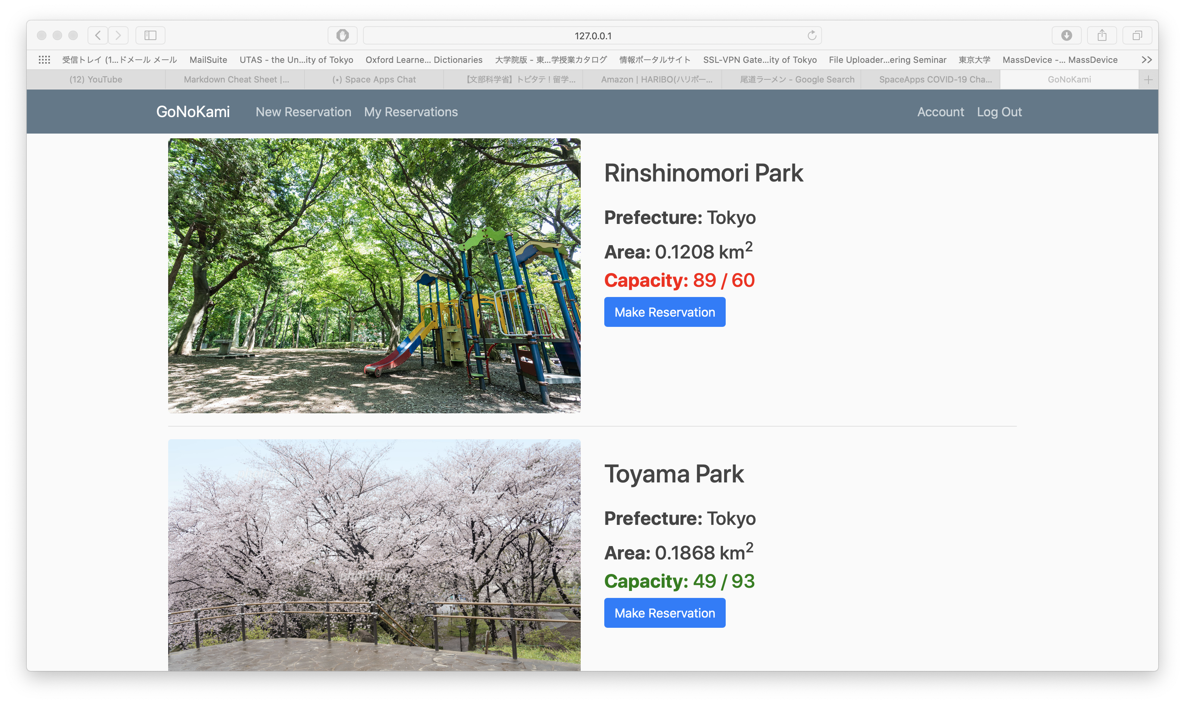
Task: Go forward with the Safari forward arrow
Action: (118, 35)
